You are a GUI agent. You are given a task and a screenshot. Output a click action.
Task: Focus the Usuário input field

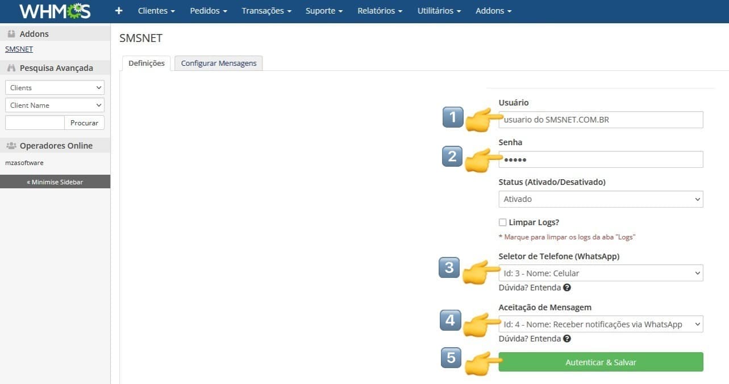(601, 120)
